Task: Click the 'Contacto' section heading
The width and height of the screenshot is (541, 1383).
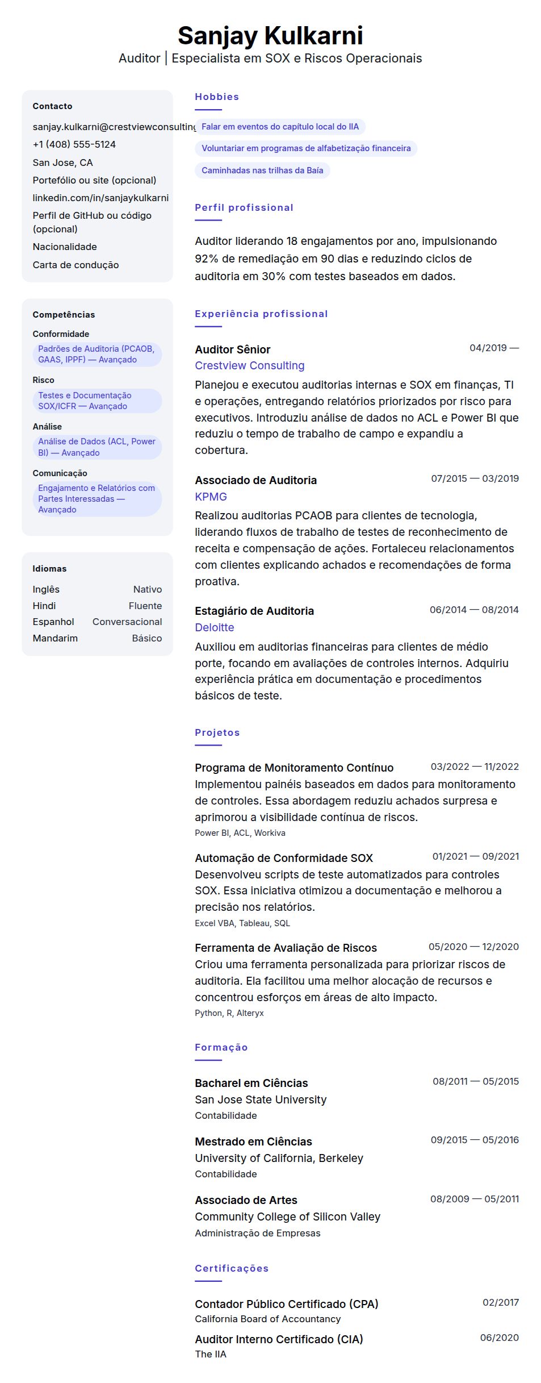Action: [52, 106]
